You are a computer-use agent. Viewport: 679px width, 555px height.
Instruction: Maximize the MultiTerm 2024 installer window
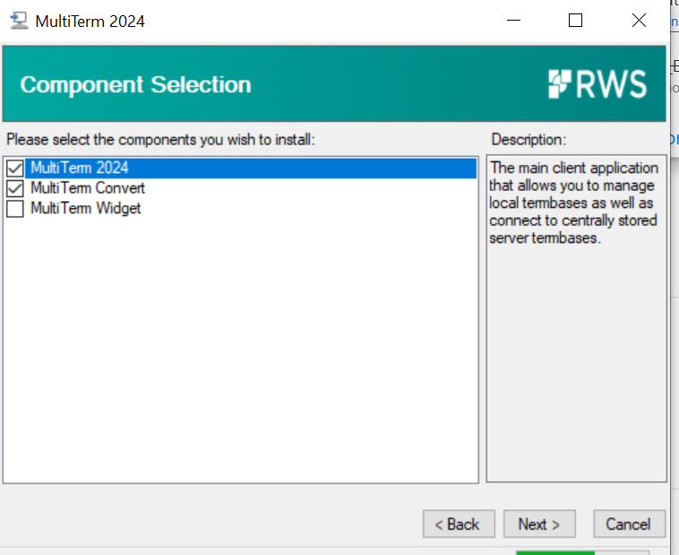coord(575,21)
